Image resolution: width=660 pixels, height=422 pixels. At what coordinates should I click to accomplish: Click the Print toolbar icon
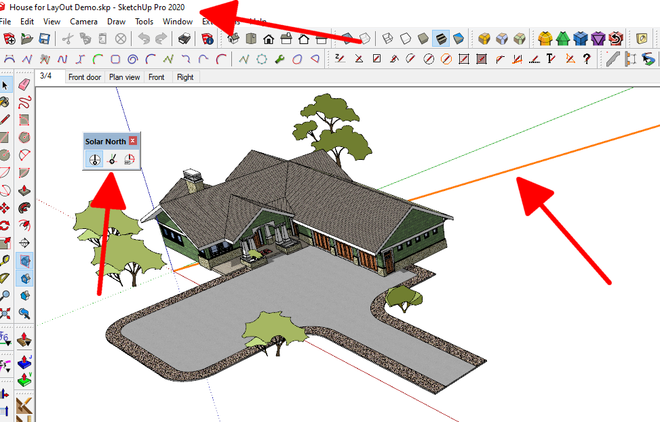click(185, 39)
